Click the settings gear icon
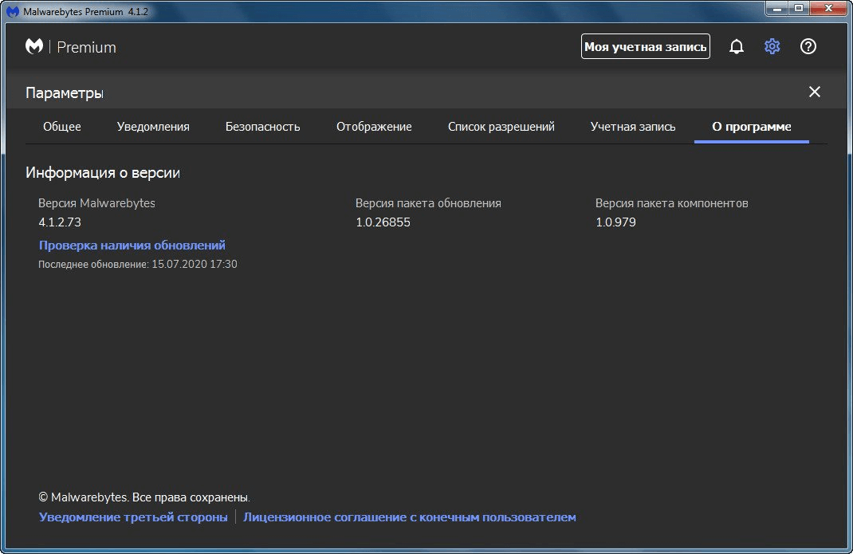This screenshot has width=853, height=554. point(772,47)
